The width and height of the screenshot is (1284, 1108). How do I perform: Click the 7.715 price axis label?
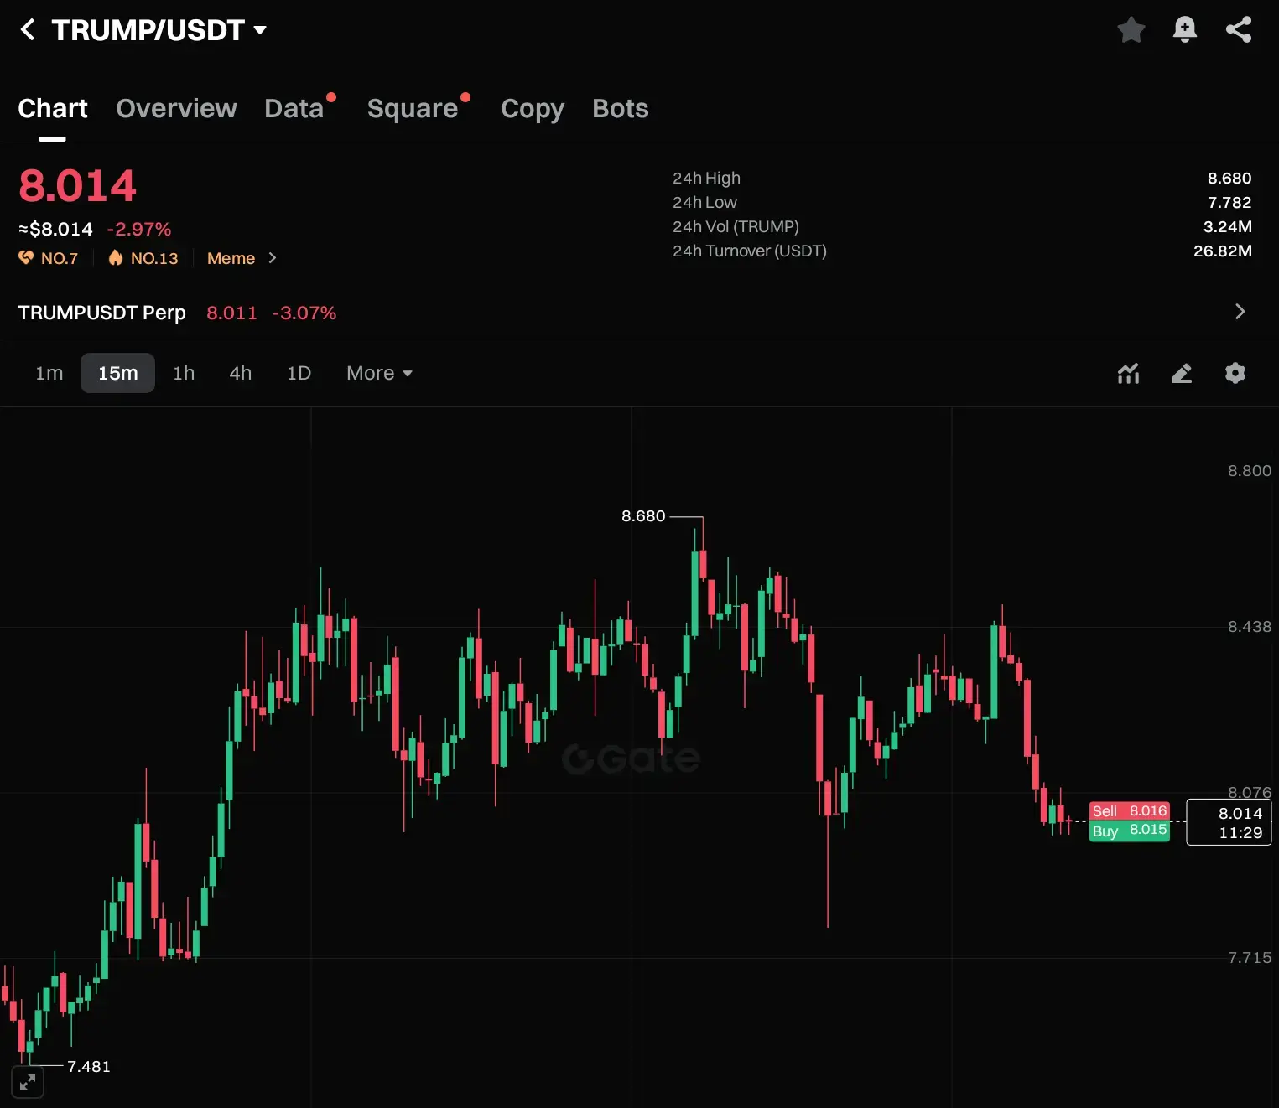click(x=1250, y=958)
